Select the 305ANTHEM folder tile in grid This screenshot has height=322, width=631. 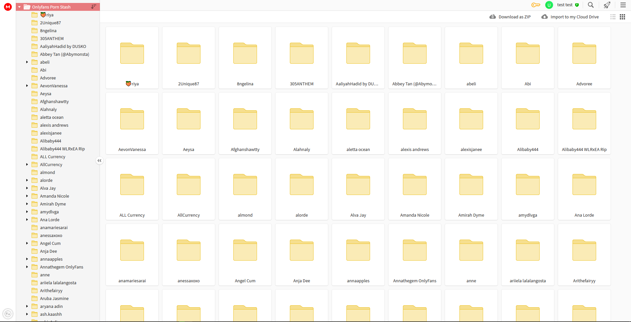pyautogui.click(x=301, y=57)
